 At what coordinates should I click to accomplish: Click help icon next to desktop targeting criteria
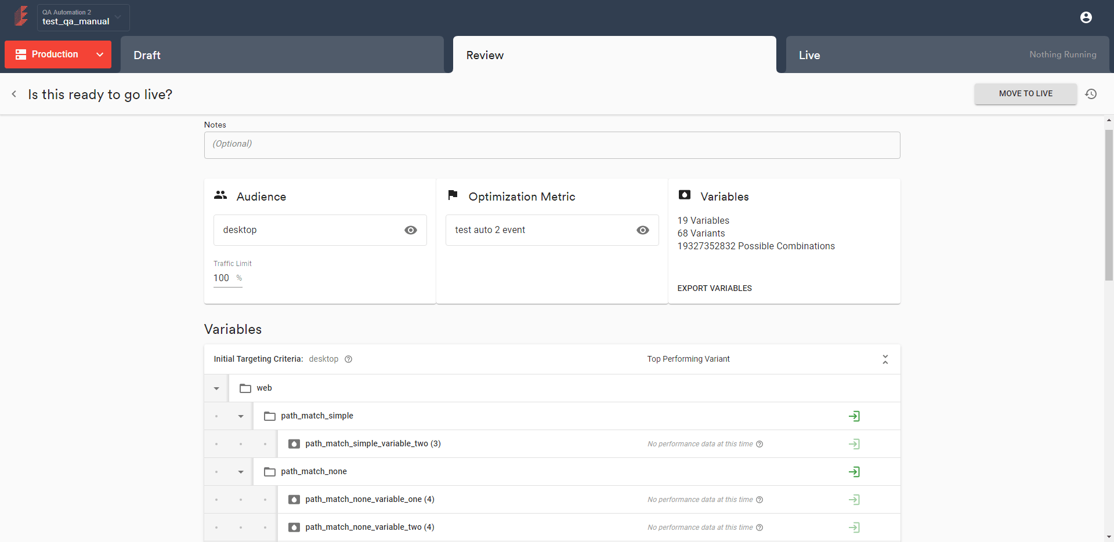tap(348, 359)
